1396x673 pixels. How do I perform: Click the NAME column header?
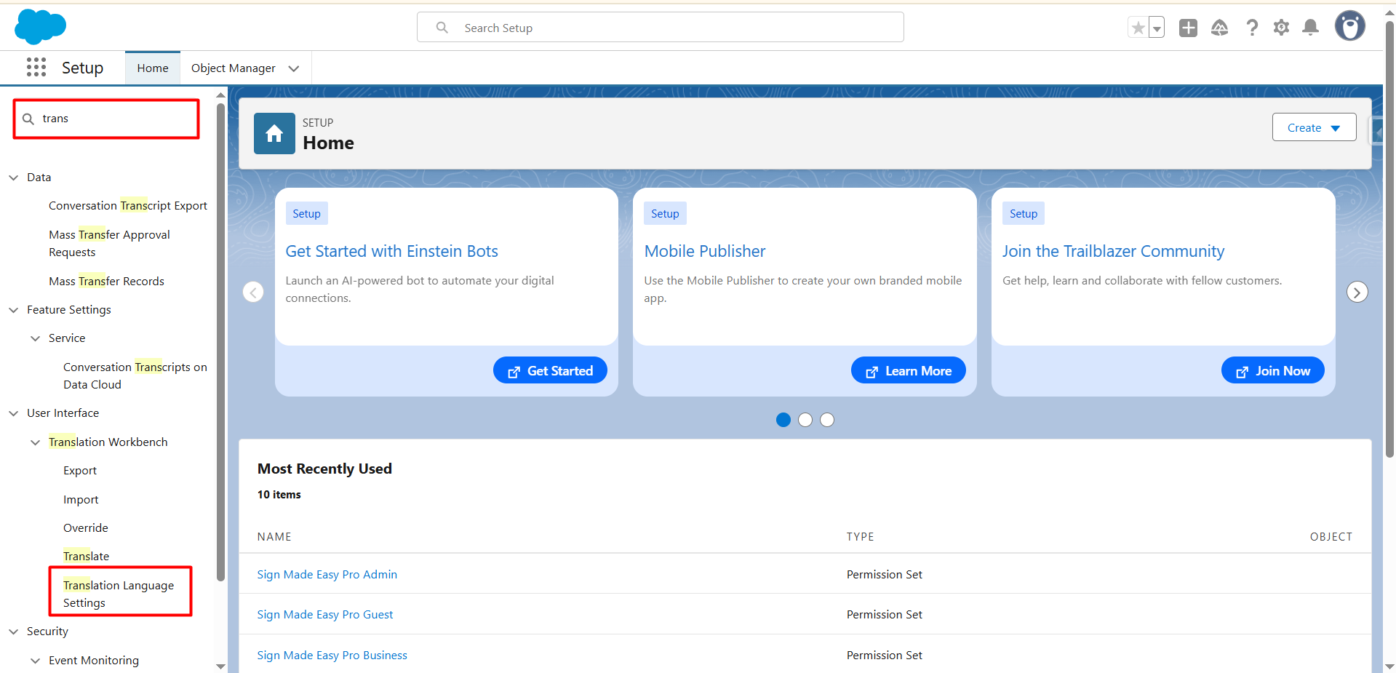274,537
